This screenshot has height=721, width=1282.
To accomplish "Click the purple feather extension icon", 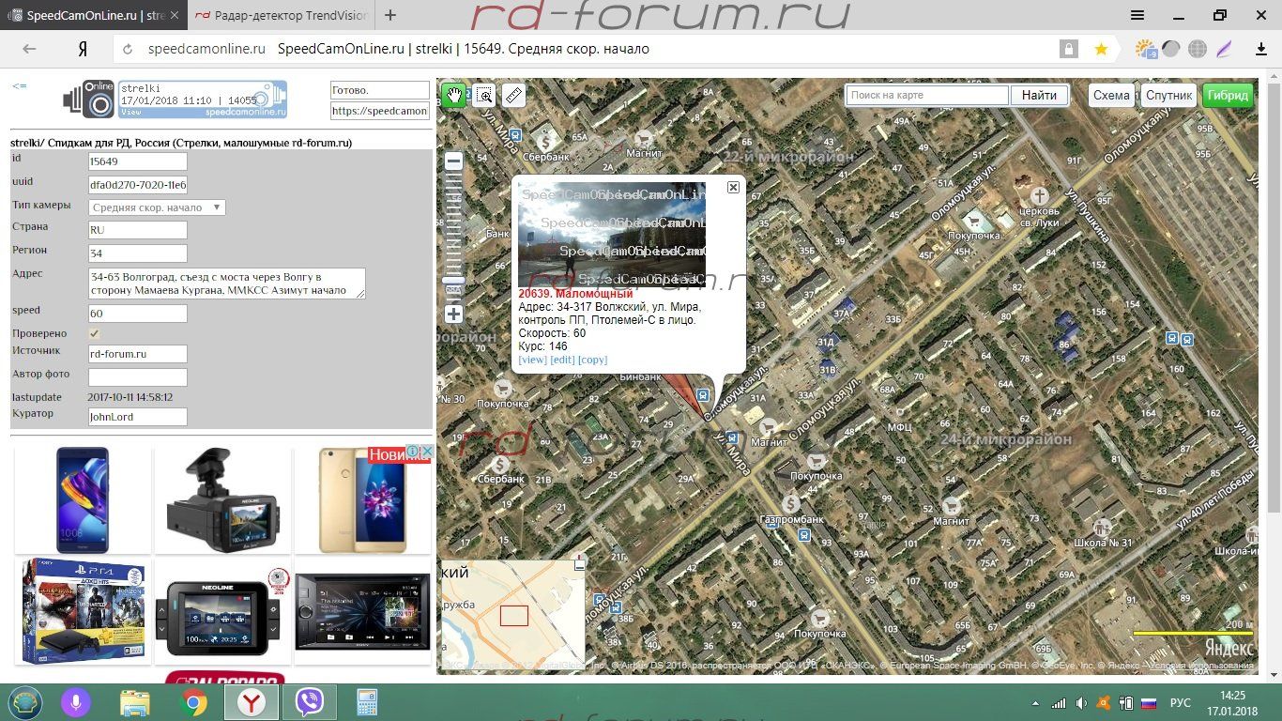I will point(1224,49).
